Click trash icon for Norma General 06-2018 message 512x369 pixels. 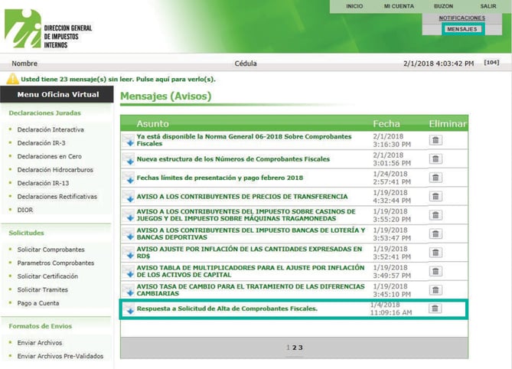435,140
